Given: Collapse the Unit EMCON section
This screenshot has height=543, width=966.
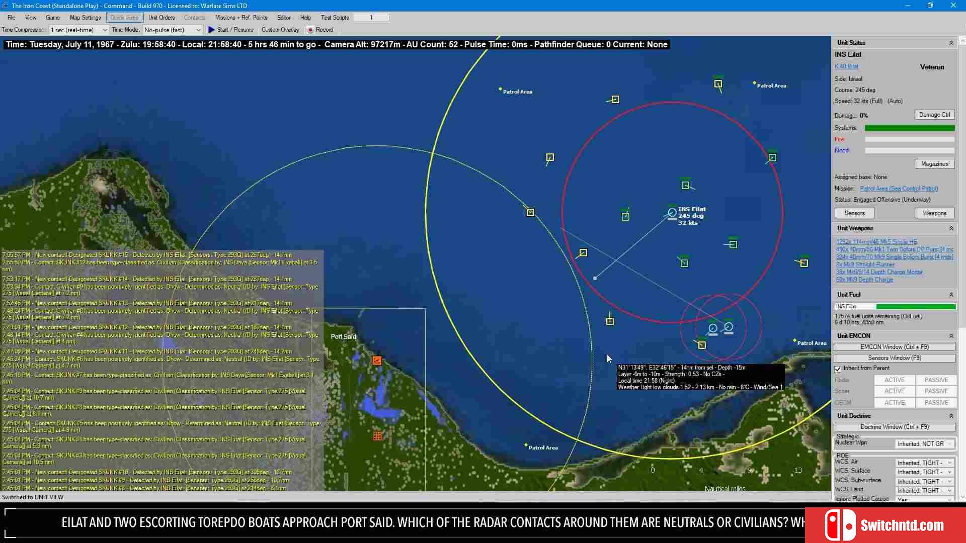Looking at the screenshot, I should click(x=951, y=336).
